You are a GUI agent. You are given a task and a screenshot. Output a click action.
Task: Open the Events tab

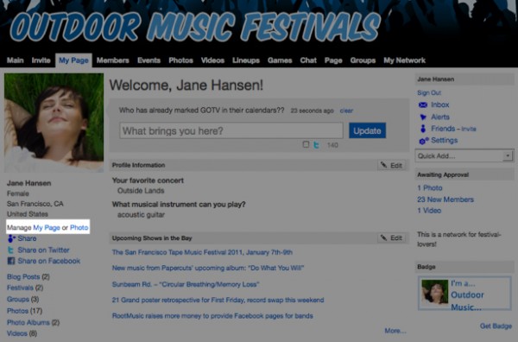148,60
